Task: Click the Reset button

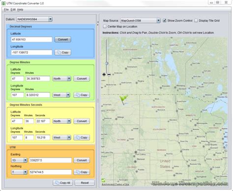Action: (x=85, y=183)
